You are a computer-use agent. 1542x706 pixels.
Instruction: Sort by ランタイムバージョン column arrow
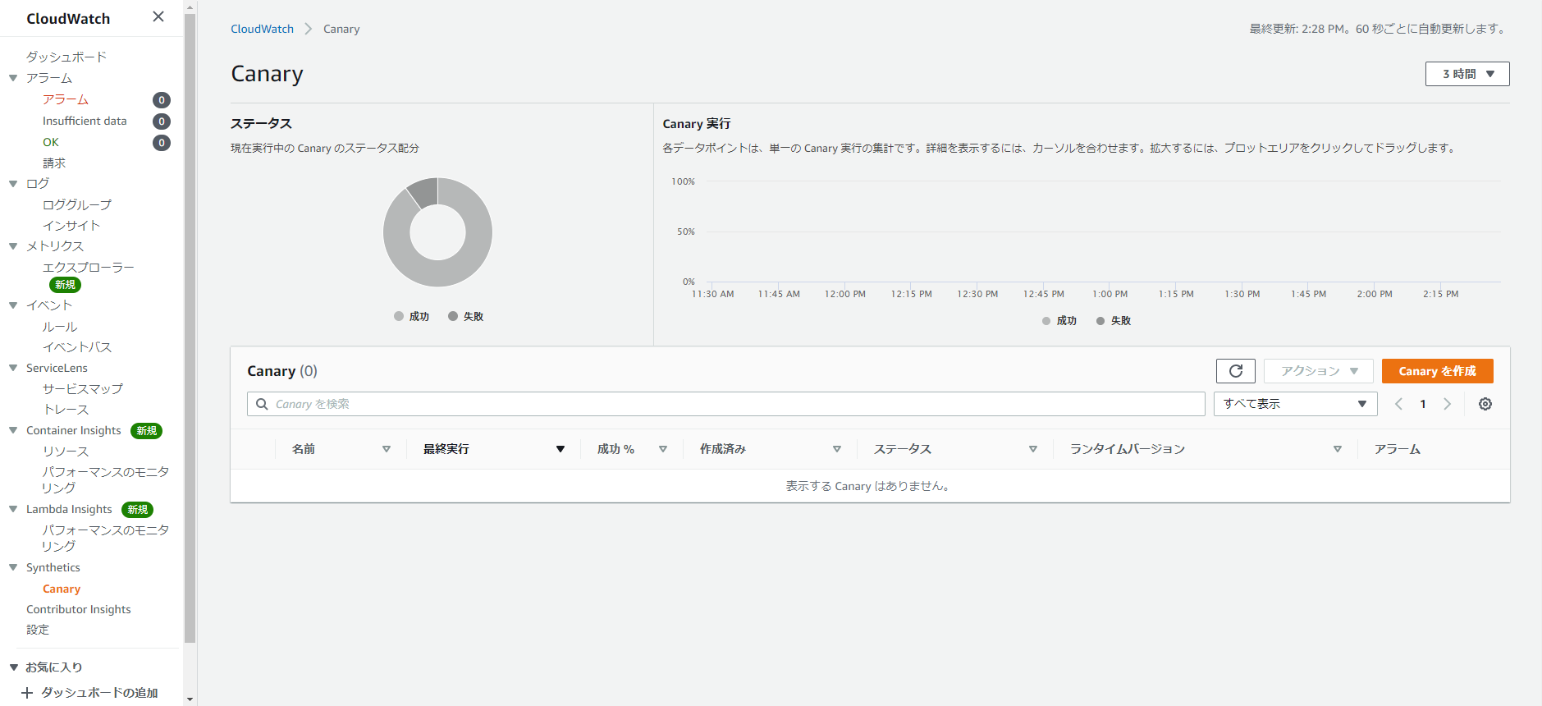1338,449
